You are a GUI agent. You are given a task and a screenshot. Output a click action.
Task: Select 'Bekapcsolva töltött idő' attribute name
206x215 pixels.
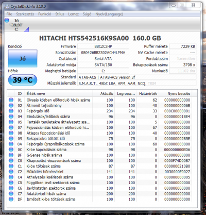pyautogui.click(x=46, y=138)
